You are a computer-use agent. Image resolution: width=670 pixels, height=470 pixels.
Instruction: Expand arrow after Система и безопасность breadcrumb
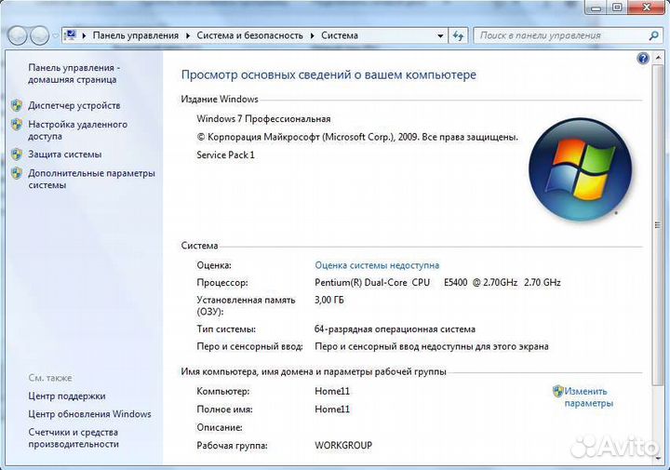tap(313, 35)
